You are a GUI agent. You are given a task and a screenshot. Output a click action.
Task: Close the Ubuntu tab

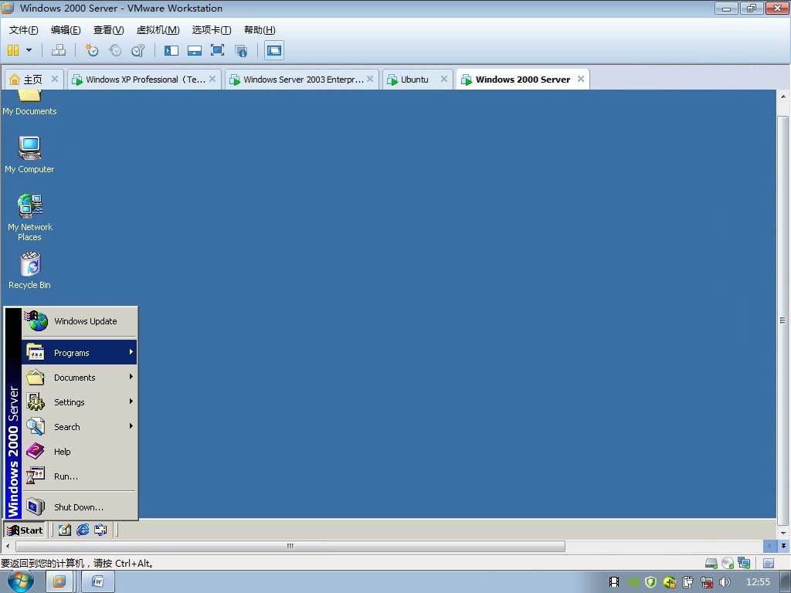click(x=444, y=79)
